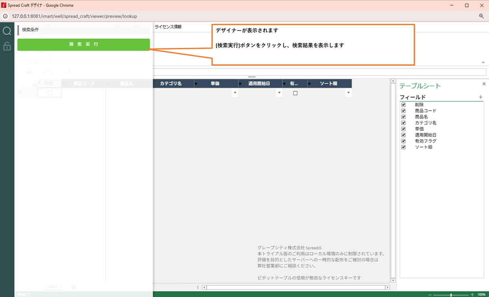Uncheck the 商品コード field checkbox
Viewport: 489px width, 297px height.
(x=404, y=111)
